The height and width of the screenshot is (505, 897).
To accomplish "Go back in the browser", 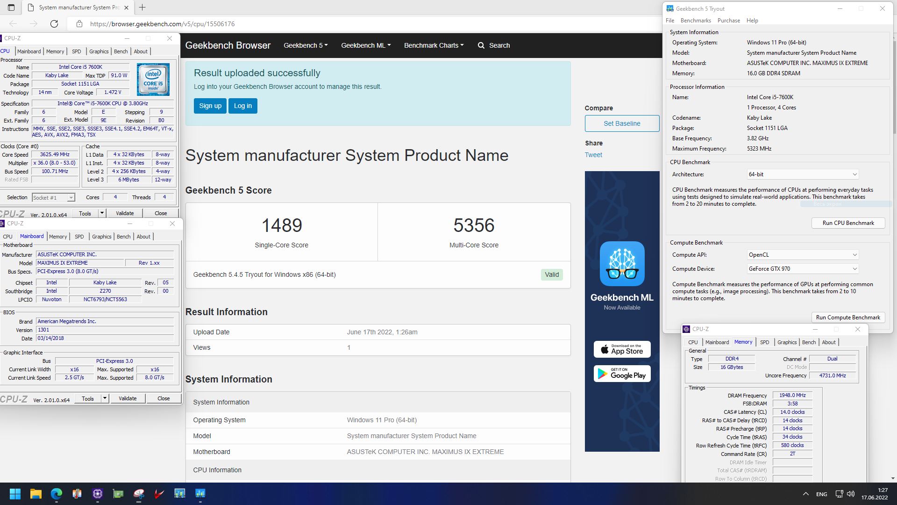I will [13, 24].
